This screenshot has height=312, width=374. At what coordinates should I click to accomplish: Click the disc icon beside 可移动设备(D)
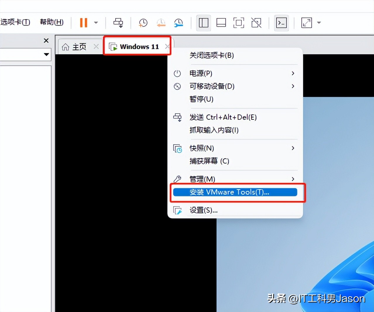point(177,86)
